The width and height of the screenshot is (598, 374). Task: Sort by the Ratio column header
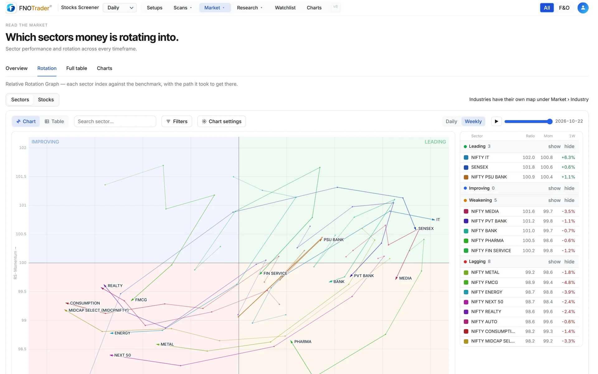click(530, 136)
